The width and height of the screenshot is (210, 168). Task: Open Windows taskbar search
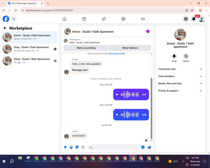(x=12, y=161)
